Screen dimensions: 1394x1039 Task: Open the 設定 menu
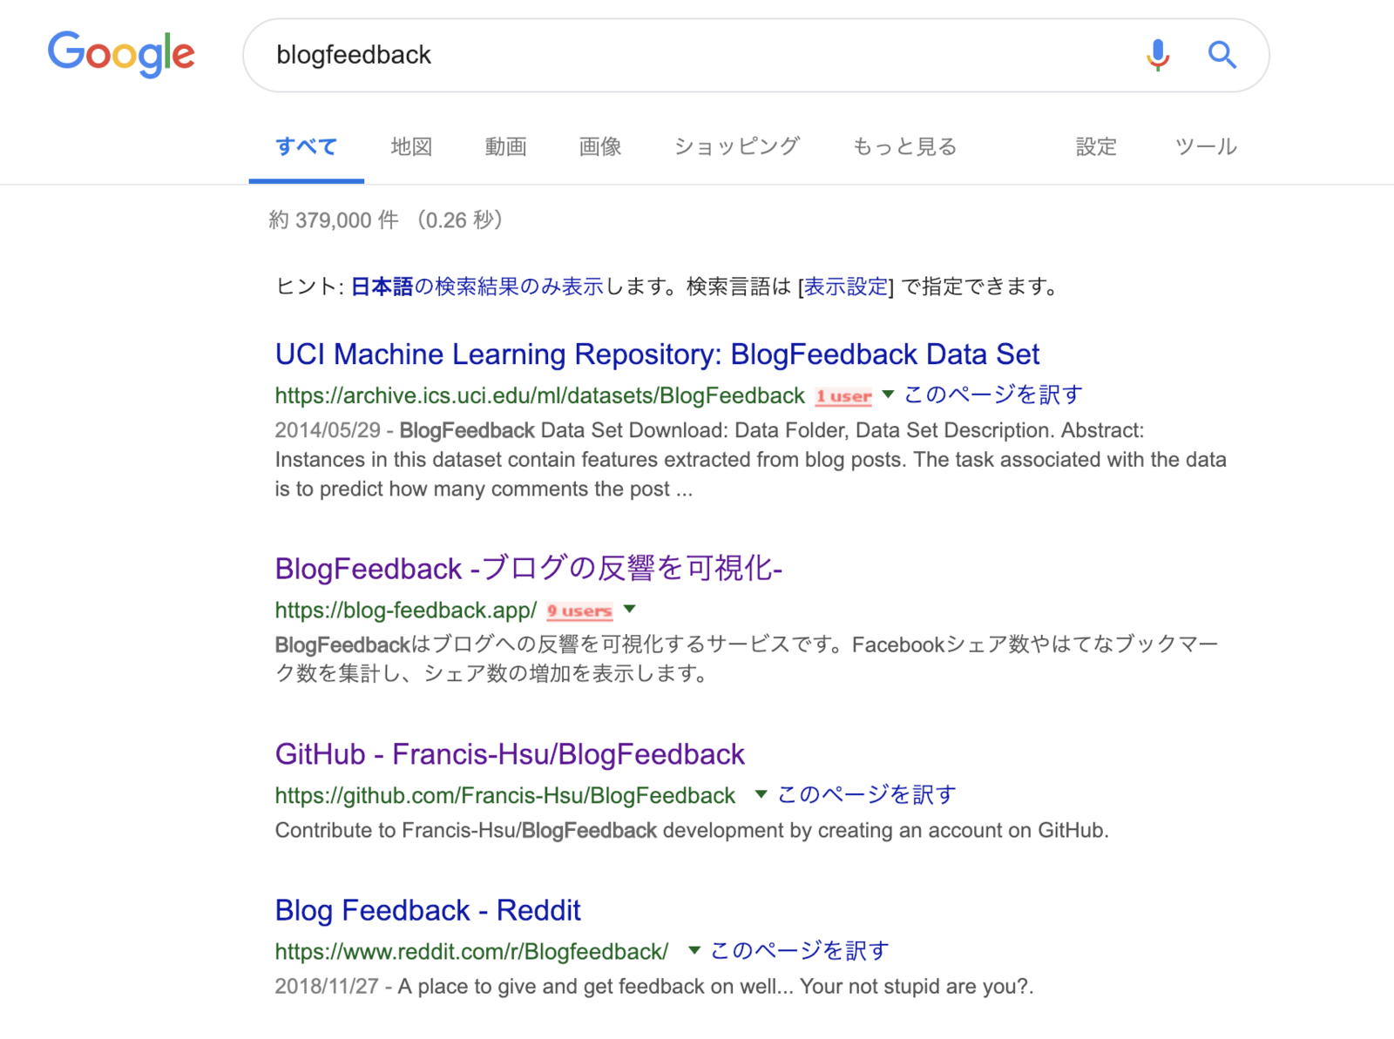pyautogui.click(x=1096, y=146)
